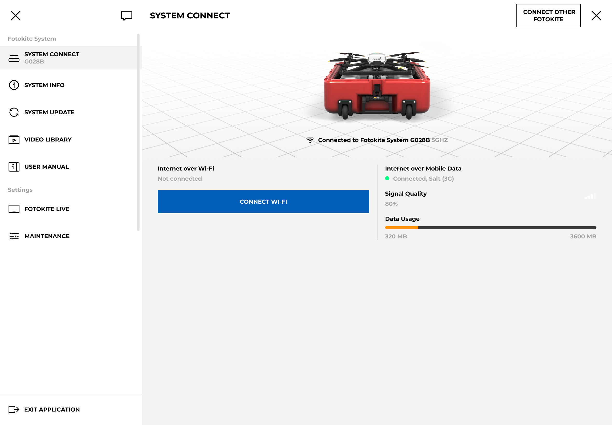Click the Wi-Fi connection status icon

(x=310, y=140)
